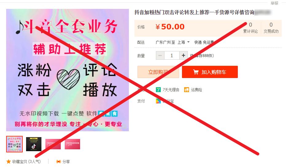Click the orange shipping insurance icon
Screen dimensions: 286x168
[186, 90]
